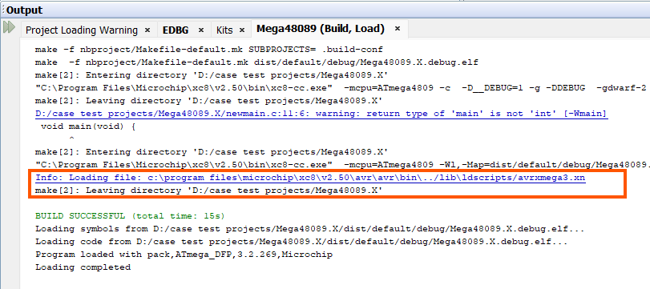This screenshot has height=289, width=650.
Task: Close the Mega48089 (Build, Load) tab
Action: (x=397, y=29)
